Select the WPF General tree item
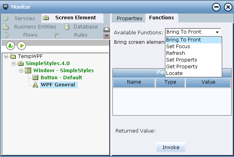This screenshot has height=157, width=234. pyautogui.click(x=58, y=85)
